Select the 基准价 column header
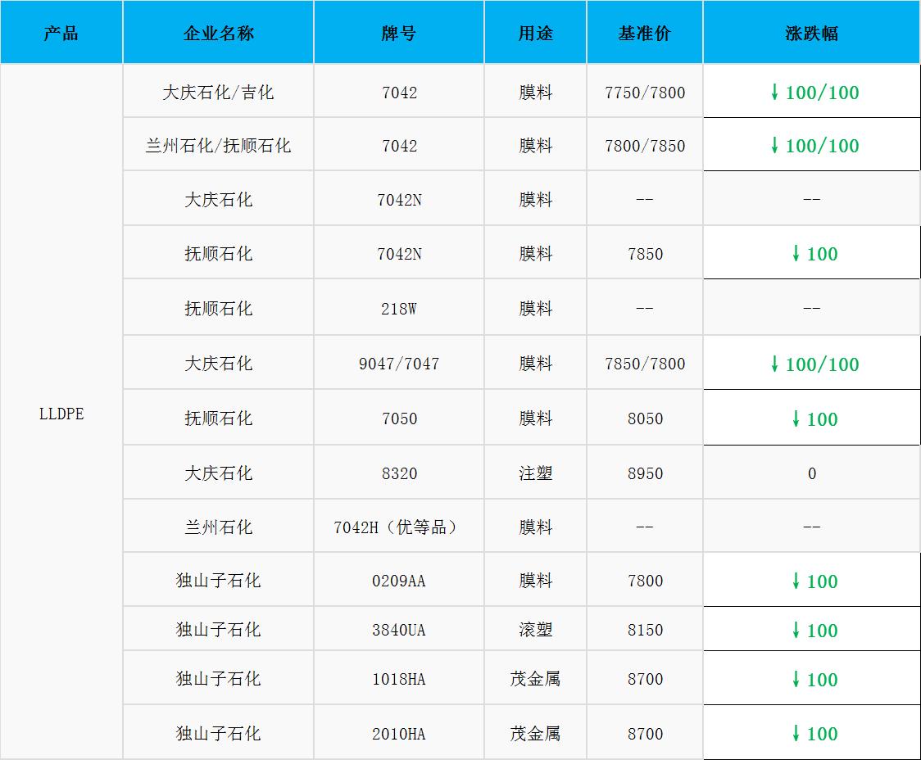 pyautogui.click(x=645, y=34)
